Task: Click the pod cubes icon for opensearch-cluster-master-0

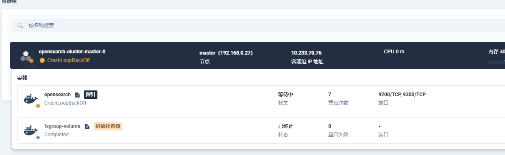Action: click(x=27, y=56)
